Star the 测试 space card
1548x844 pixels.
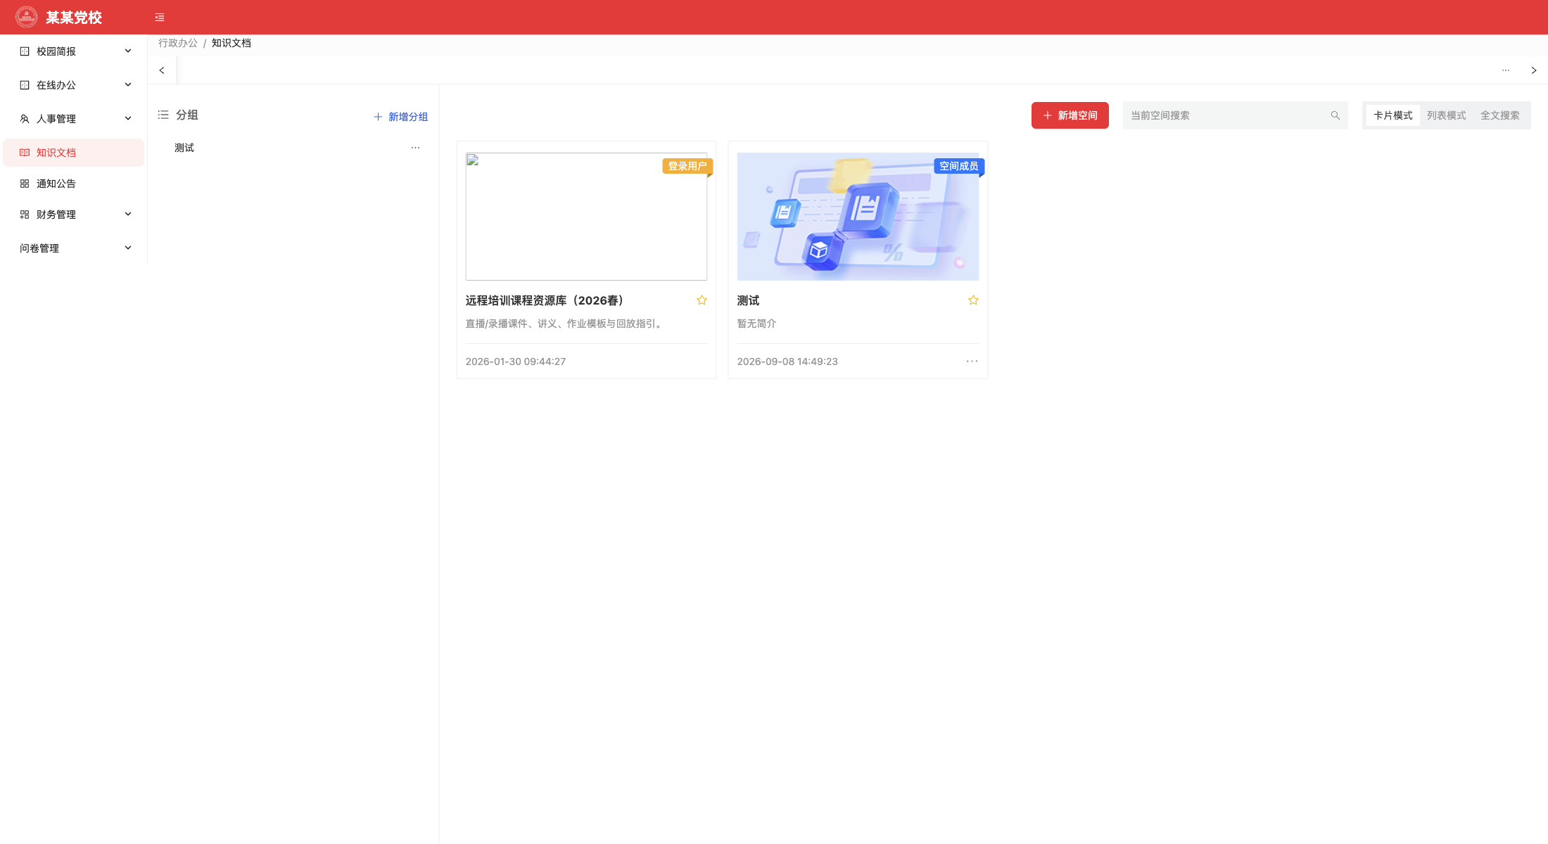973,300
